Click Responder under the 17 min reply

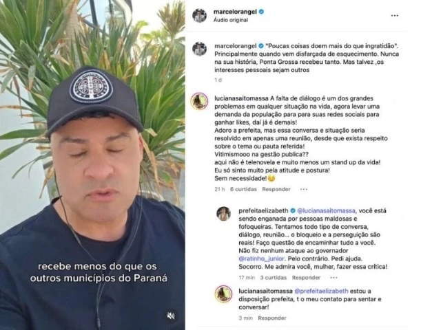point(306,278)
